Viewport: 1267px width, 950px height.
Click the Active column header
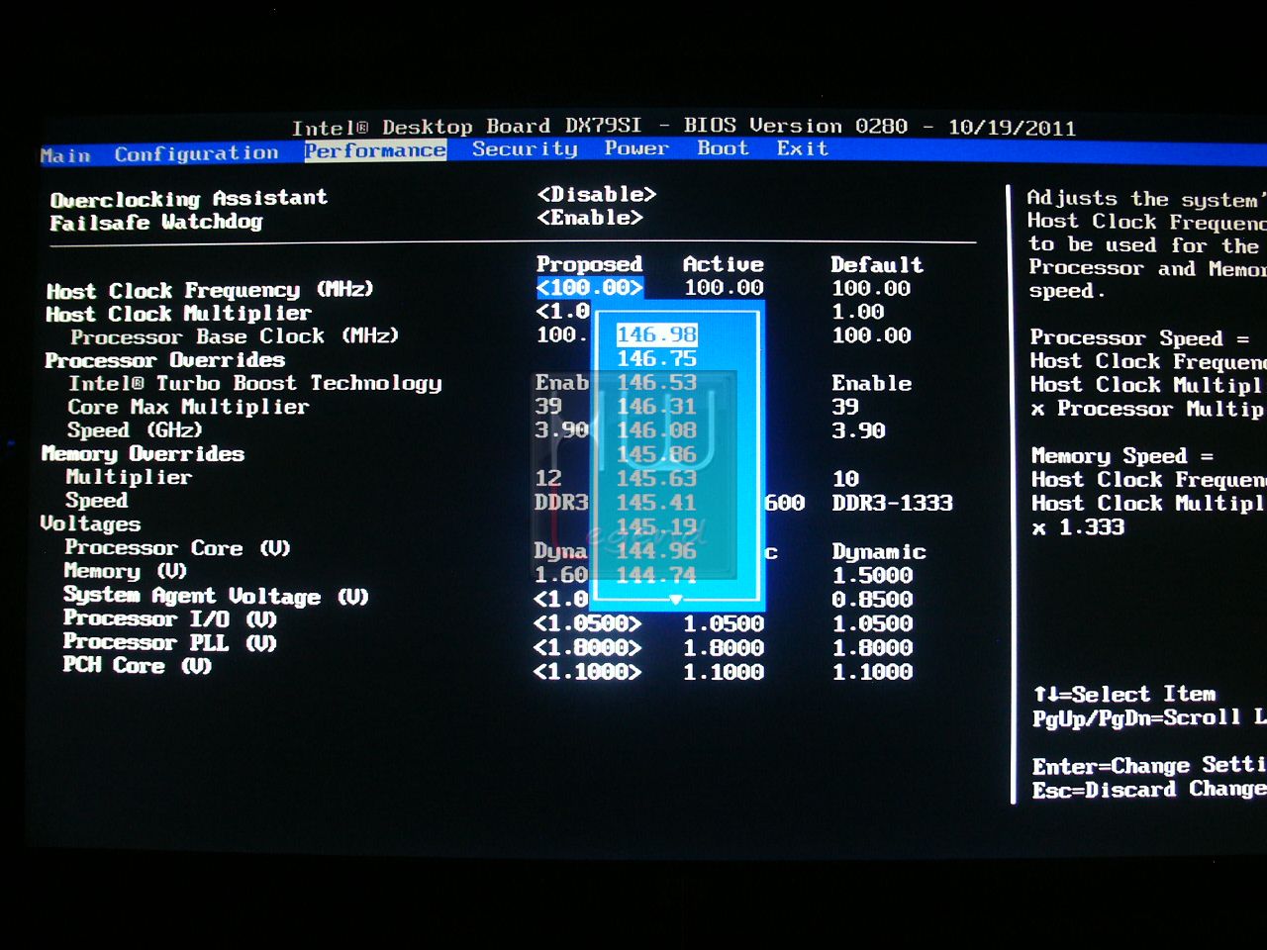coord(723,264)
